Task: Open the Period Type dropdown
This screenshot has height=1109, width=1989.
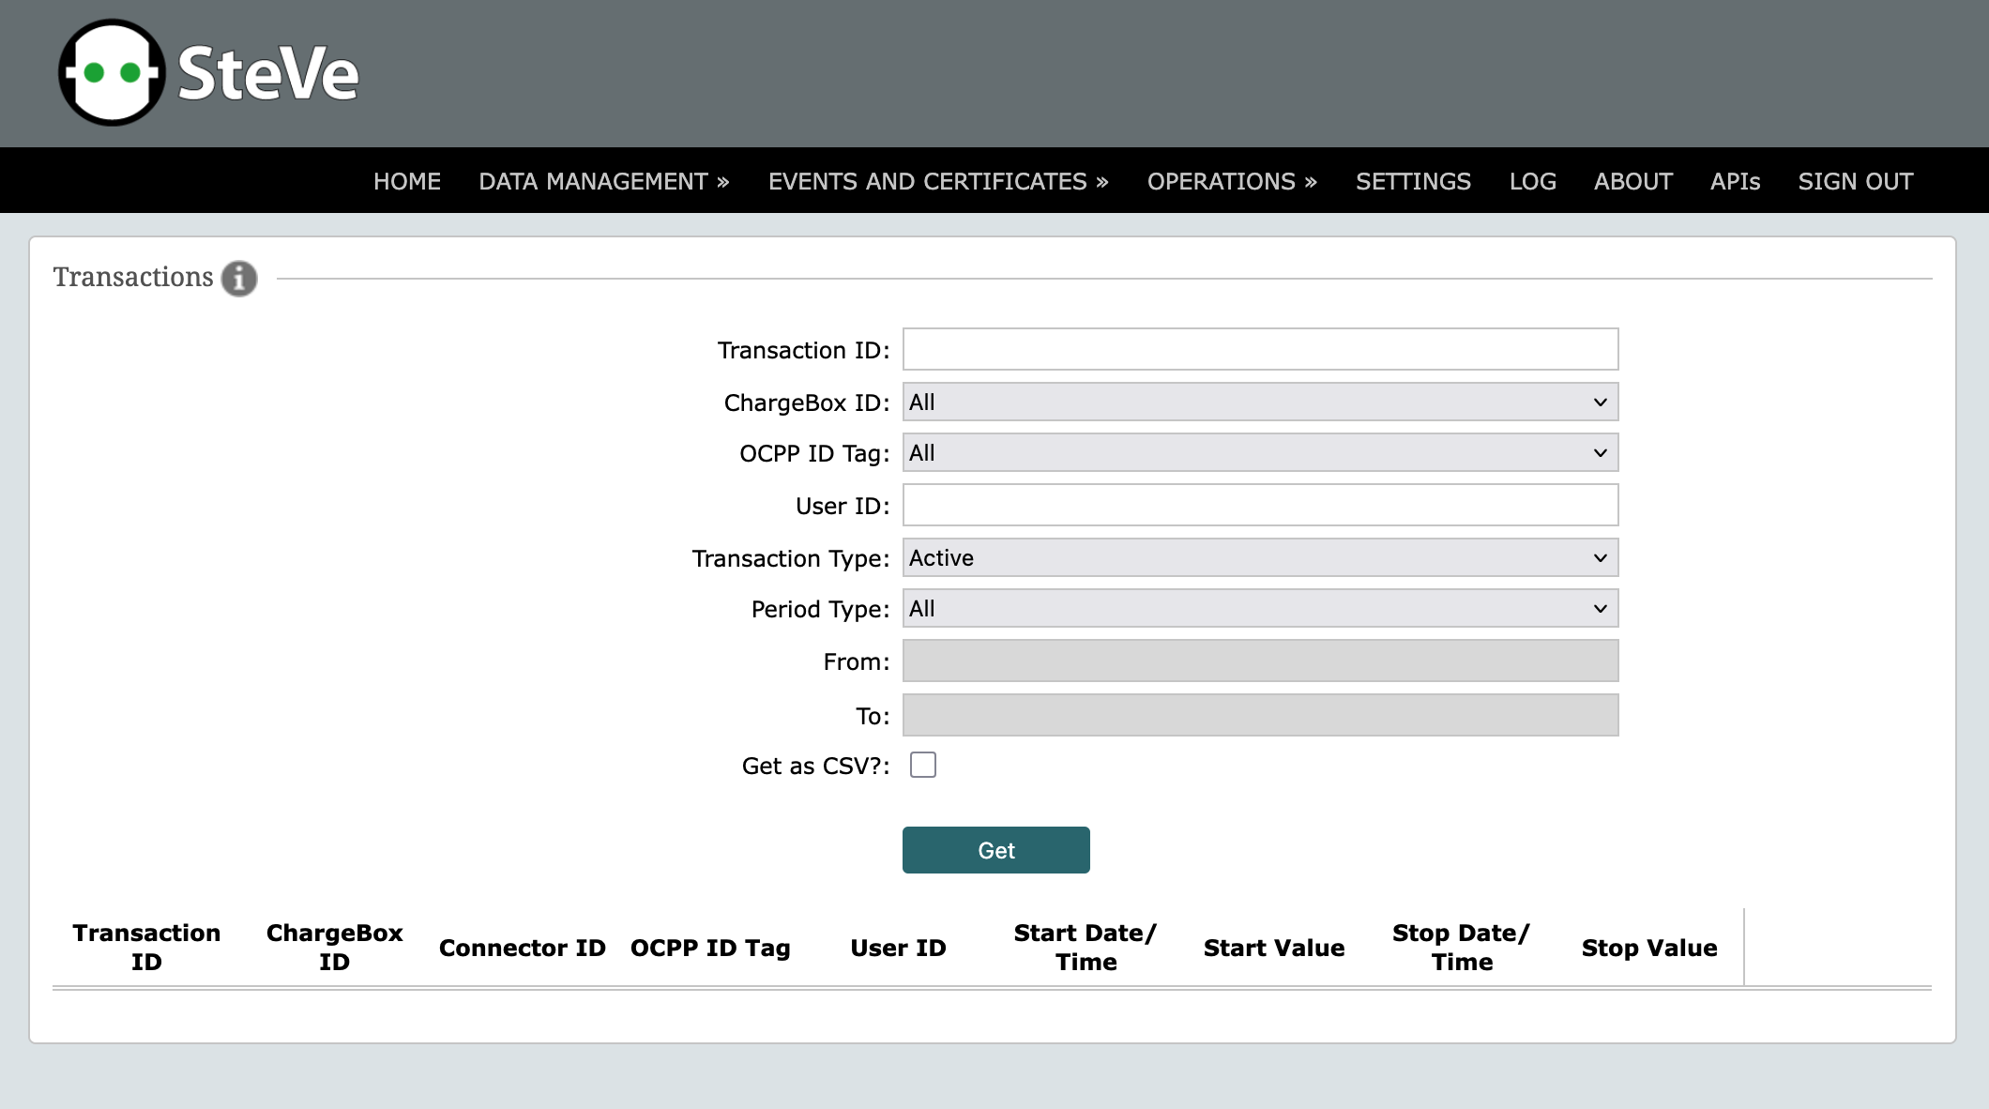Action: [1260, 609]
